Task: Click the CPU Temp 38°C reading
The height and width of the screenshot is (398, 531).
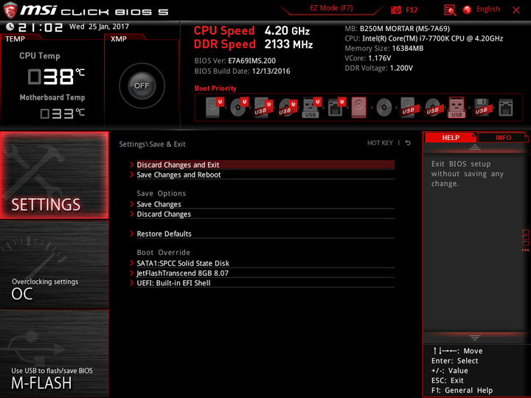Action: point(56,77)
